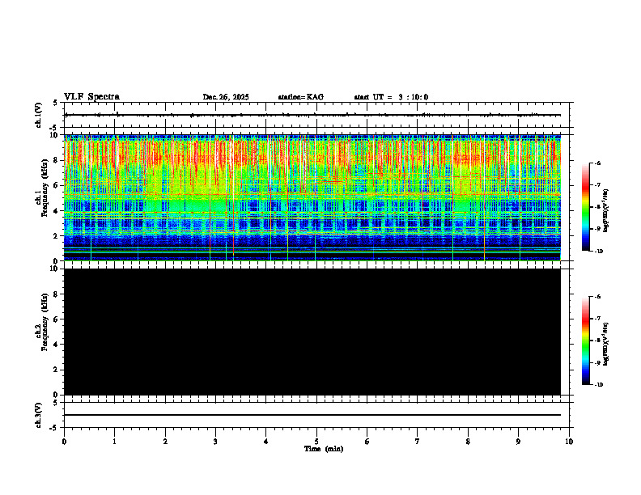Click the ch.1 voltage waveform trace
641x495 pixels.
[x=312, y=115]
